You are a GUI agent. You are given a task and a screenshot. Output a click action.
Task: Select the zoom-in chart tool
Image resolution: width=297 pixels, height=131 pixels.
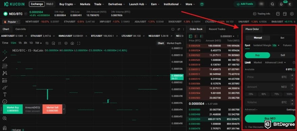click(5, 118)
